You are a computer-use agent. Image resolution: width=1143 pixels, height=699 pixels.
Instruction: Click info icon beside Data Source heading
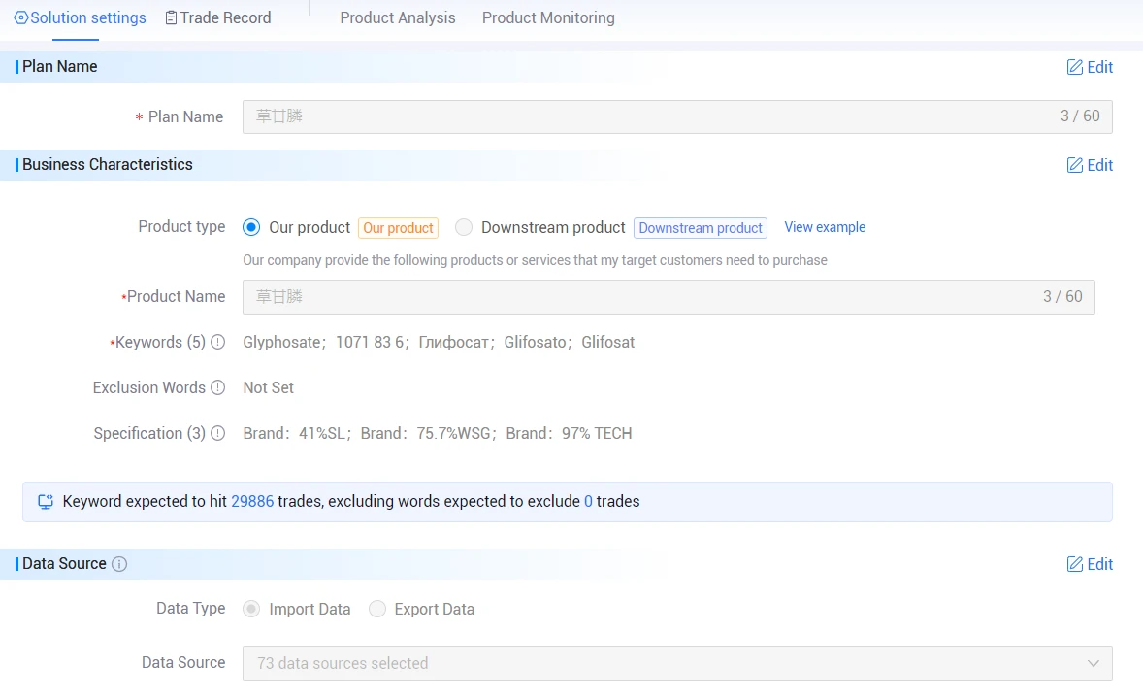tap(119, 564)
